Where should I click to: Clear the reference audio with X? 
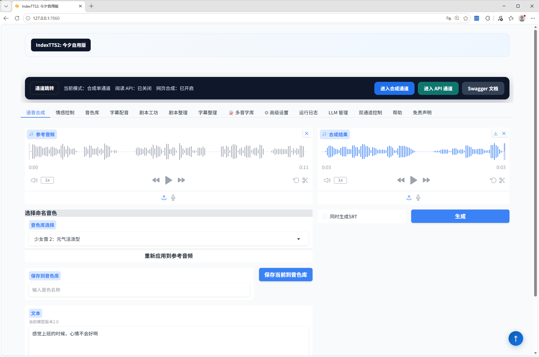click(307, 133)
